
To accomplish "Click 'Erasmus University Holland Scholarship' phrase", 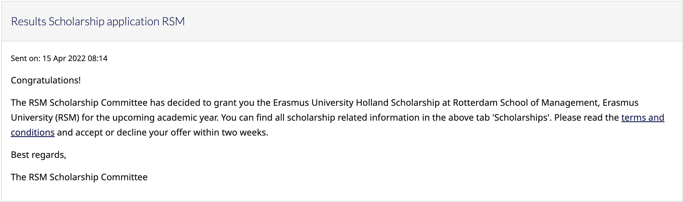I will [356, 103].
